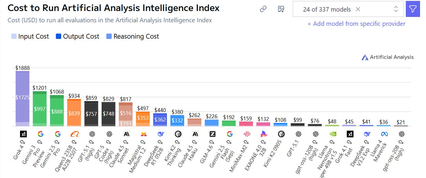
Task: Click the DeepSeek R1 0528 whale logo
Action: coord(161,134)
